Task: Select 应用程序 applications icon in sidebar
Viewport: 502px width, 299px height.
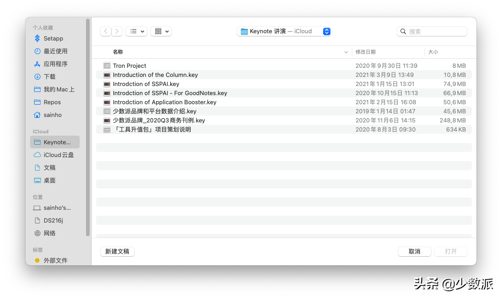Action: coord(37,64)
